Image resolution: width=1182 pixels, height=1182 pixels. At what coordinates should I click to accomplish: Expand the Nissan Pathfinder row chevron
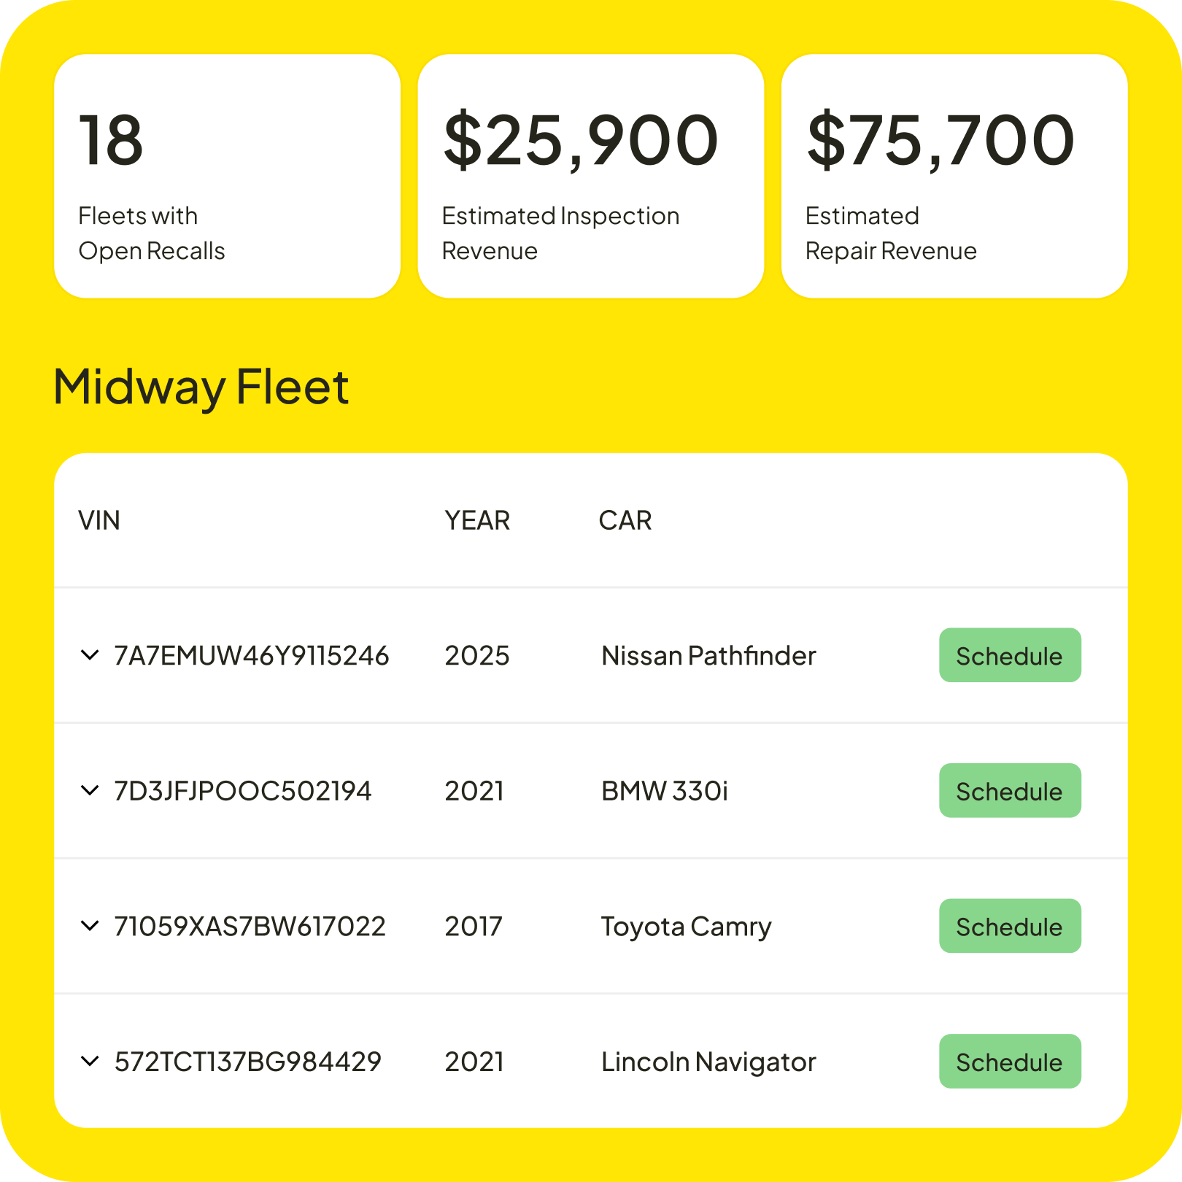90,655
